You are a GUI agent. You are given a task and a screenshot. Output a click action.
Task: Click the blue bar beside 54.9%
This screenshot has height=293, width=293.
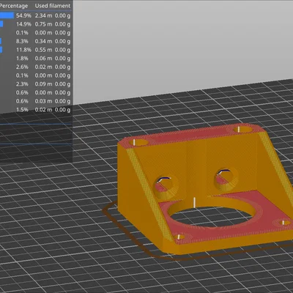pos(7,15)
